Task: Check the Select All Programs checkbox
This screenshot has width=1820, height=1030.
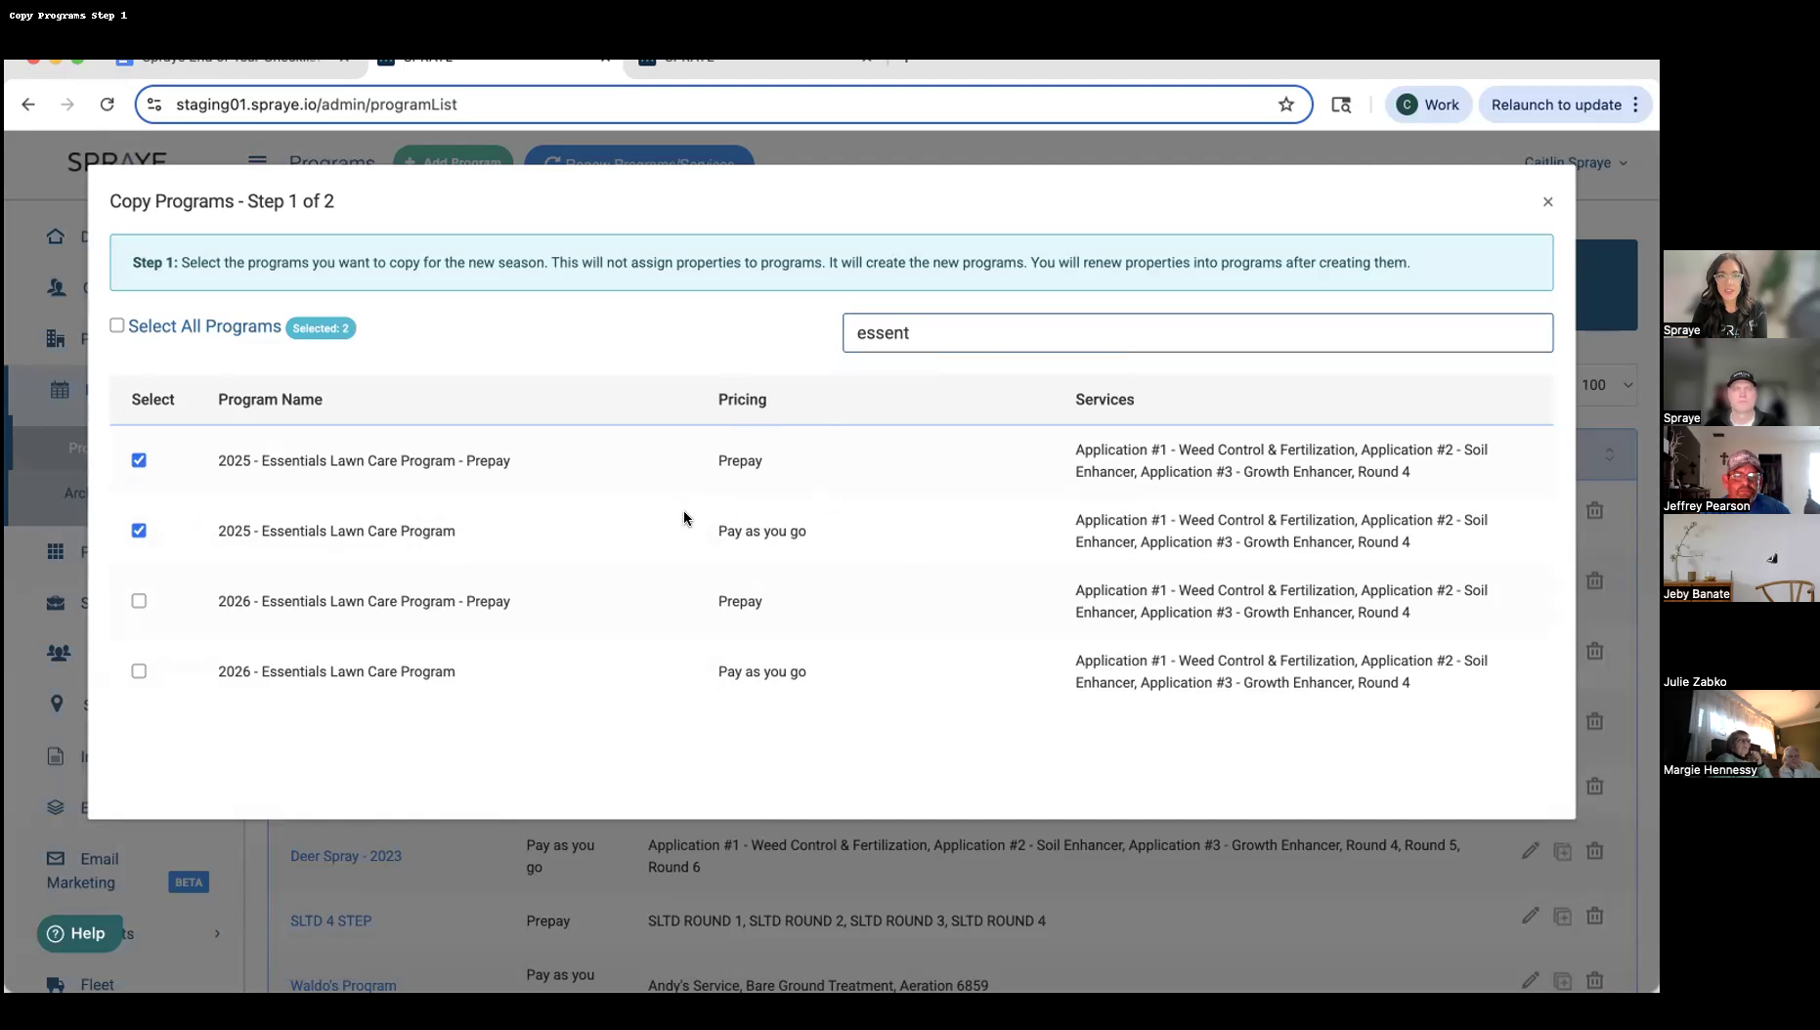Action: [117, 325]
